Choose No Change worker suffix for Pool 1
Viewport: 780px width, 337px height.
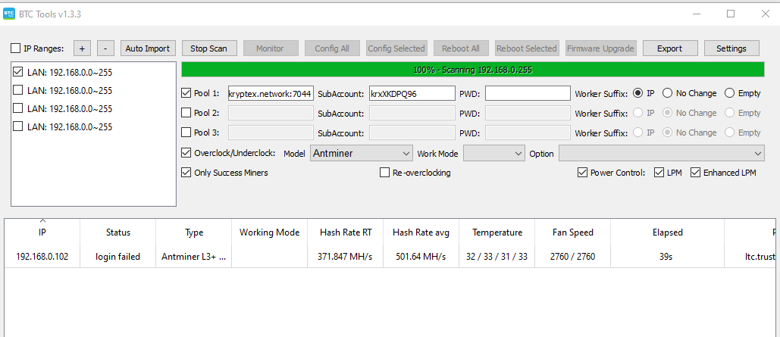[668, 93]
